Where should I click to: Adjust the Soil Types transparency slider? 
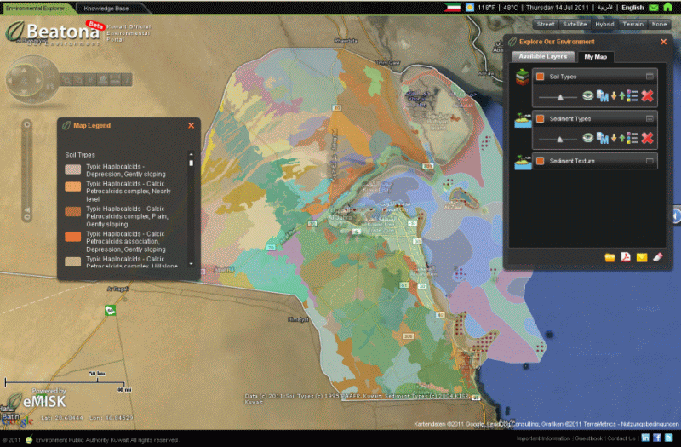pos(560,97)
